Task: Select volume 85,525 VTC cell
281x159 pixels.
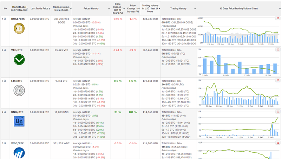Action: click(61, 50)
